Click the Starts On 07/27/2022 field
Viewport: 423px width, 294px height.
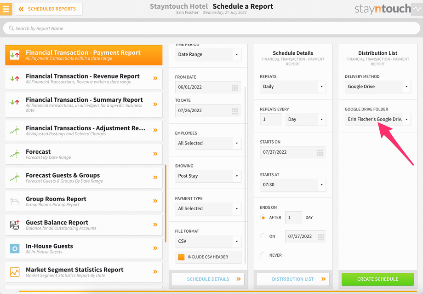point(293,152)
